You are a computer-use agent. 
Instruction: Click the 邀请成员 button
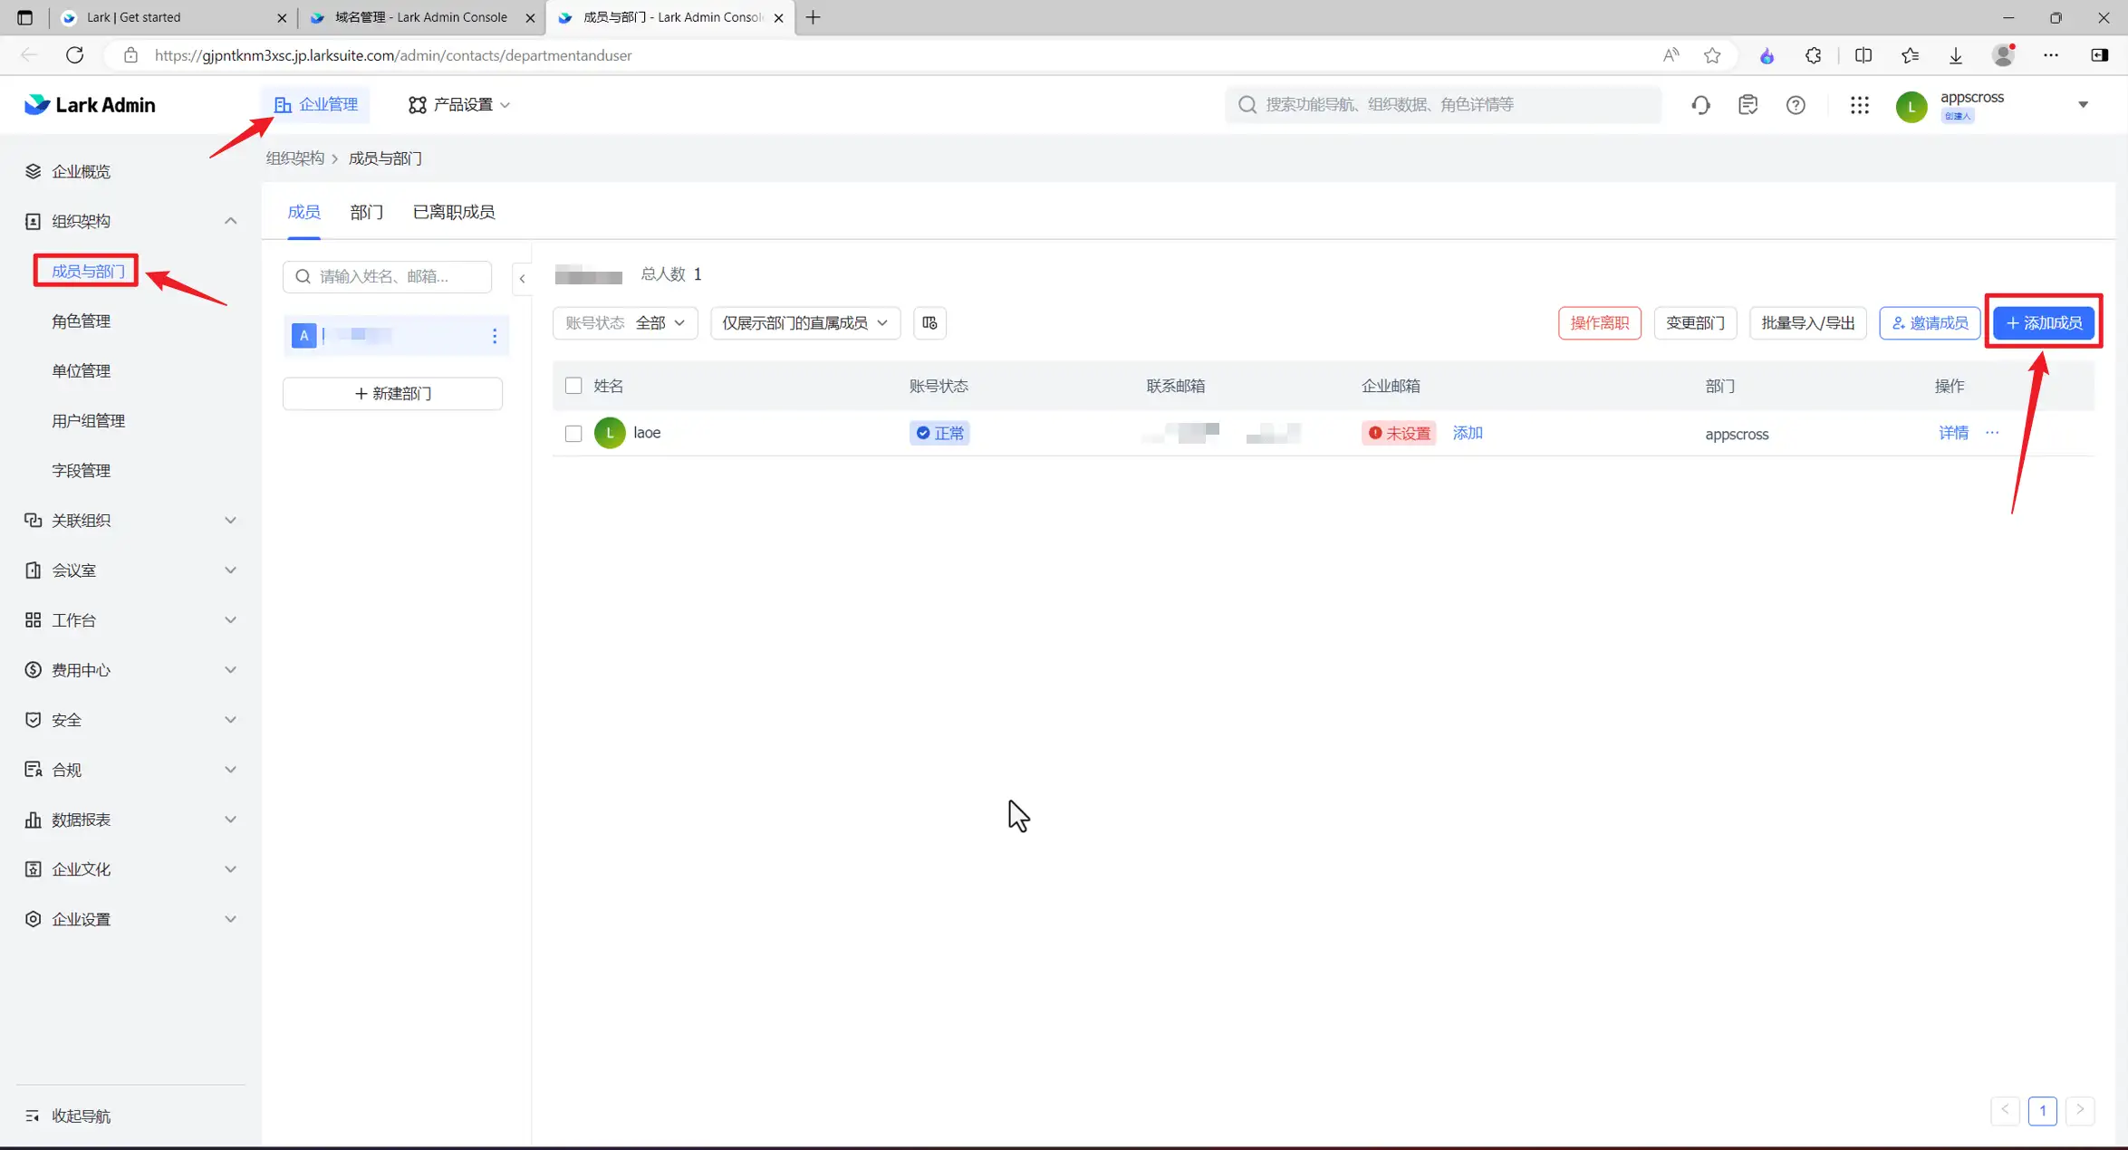[x=1930, y=322]
